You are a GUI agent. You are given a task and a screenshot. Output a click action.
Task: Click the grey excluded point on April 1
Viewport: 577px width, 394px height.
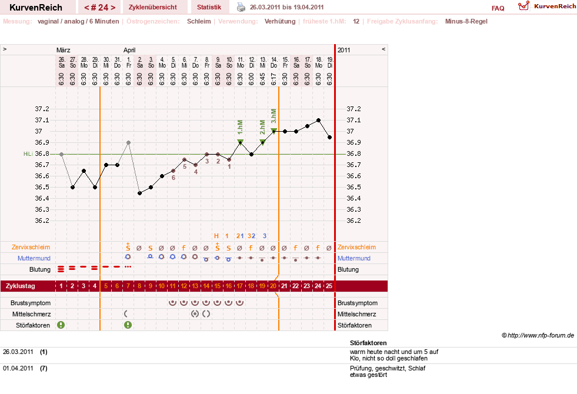[128, 142]
